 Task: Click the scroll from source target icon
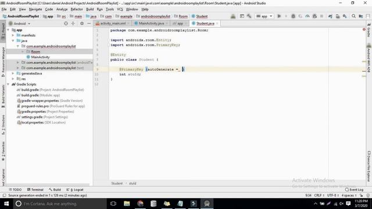pyautogui.click(x=66, y=23)
